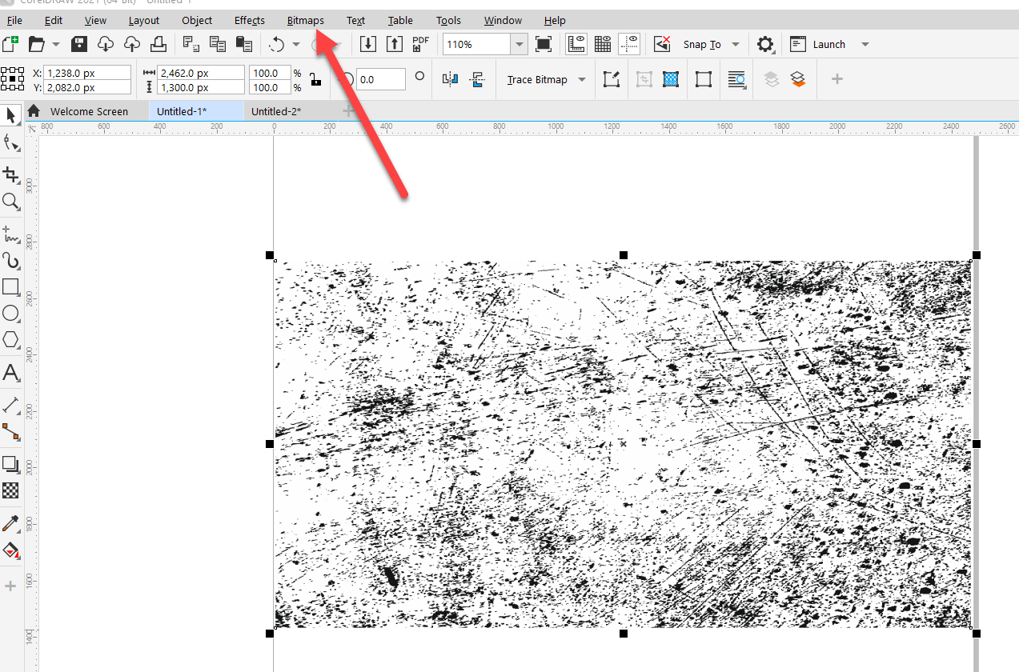The height and width of the screenshot is (672, 1019).
Task: Open the Bitmaps menu
Action: (x=306, y=20)
